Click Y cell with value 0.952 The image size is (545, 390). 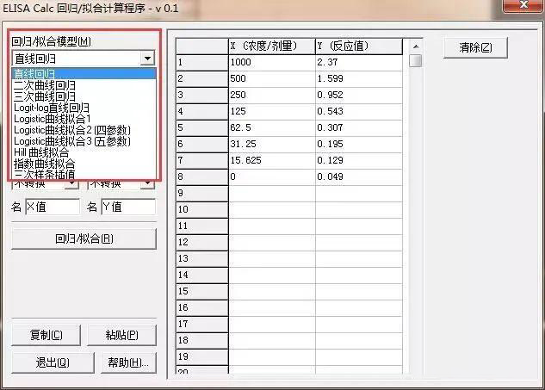point(359,96)
